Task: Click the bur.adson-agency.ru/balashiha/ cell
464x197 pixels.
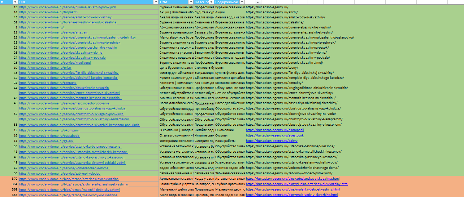Action: point(275,22)
